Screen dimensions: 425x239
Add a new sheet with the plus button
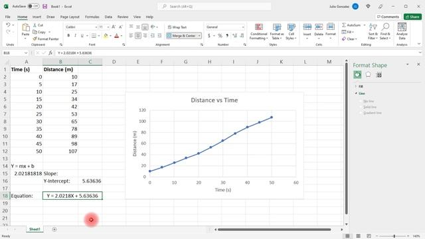pos(54,230)
